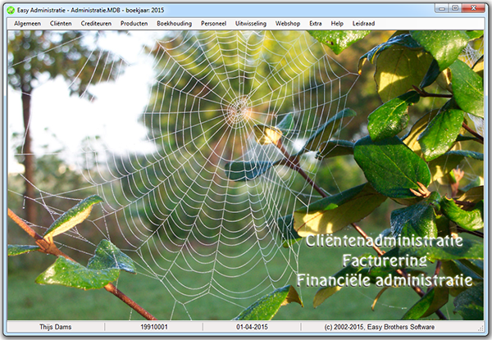Click the number 19910001 in status bar
The image size is (492, 340).
point(153,328)
